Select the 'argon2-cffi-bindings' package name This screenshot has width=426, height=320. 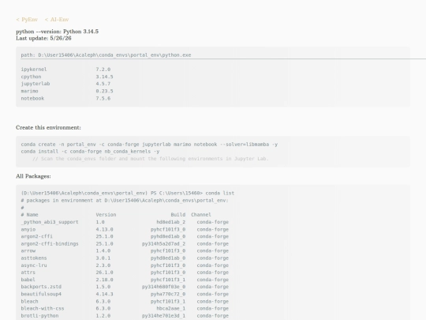50,244
